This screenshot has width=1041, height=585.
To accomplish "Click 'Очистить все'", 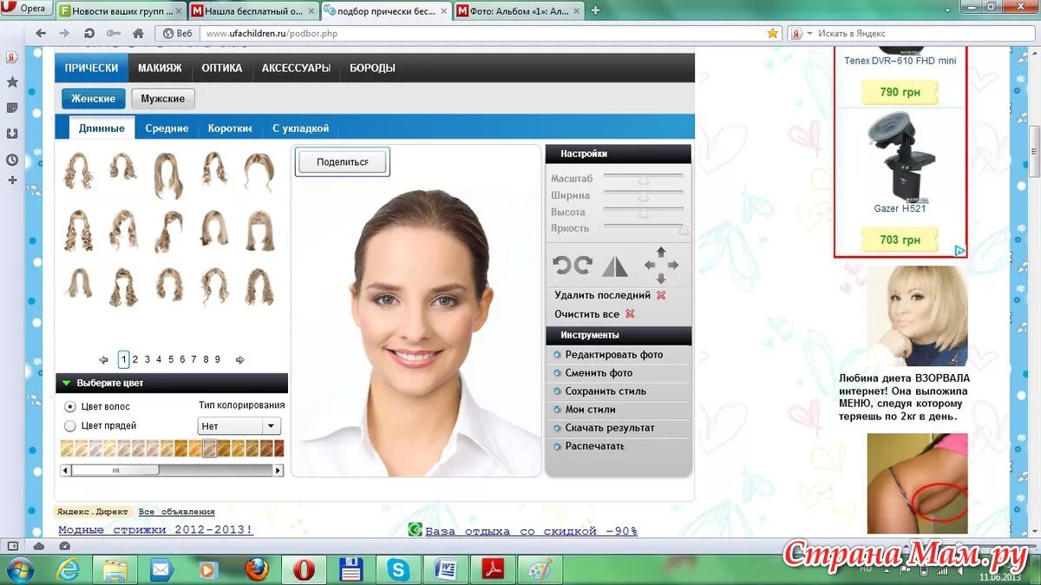I will (x=587, y=314).
